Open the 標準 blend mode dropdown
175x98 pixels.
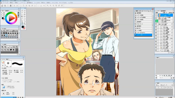pos(159,13)
